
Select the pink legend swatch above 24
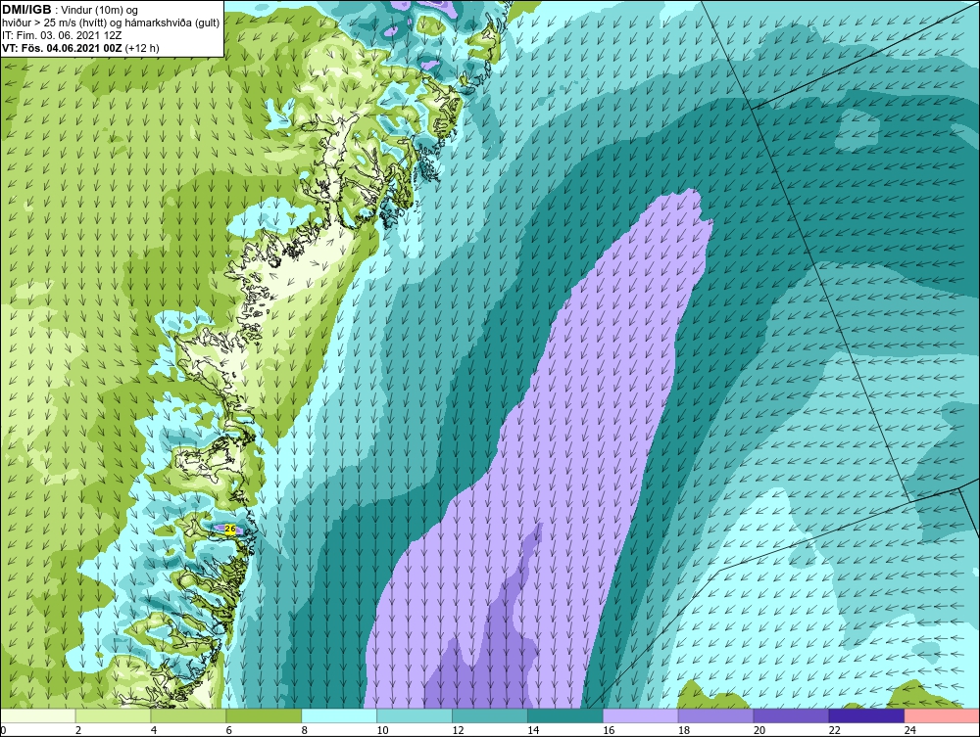(942, 715)
